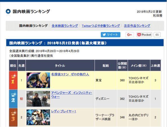Click the タイトル column header
The image size is (167, 127).
[x=60, y=65]
